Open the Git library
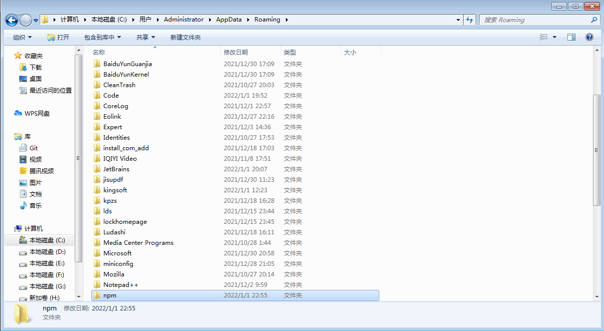Viewport: 604px width, 331px height. (34, 148)
